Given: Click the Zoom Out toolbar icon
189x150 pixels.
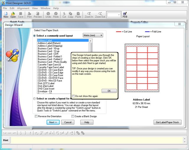Looking at the screenshot, I should (x=100, y=15).
